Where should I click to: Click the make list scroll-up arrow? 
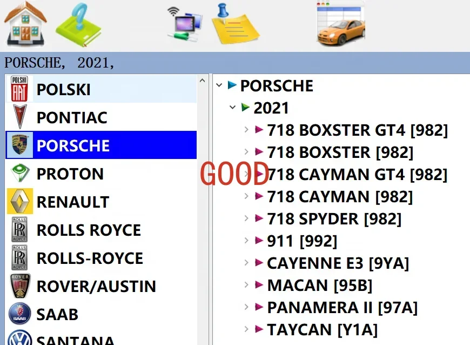click(x=203, y=81)
